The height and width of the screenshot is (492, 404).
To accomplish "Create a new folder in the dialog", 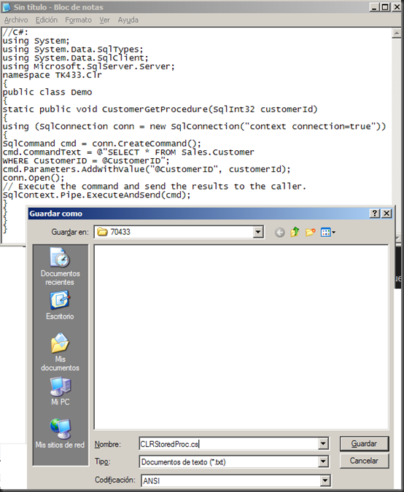I will click(x=310, y=233).
